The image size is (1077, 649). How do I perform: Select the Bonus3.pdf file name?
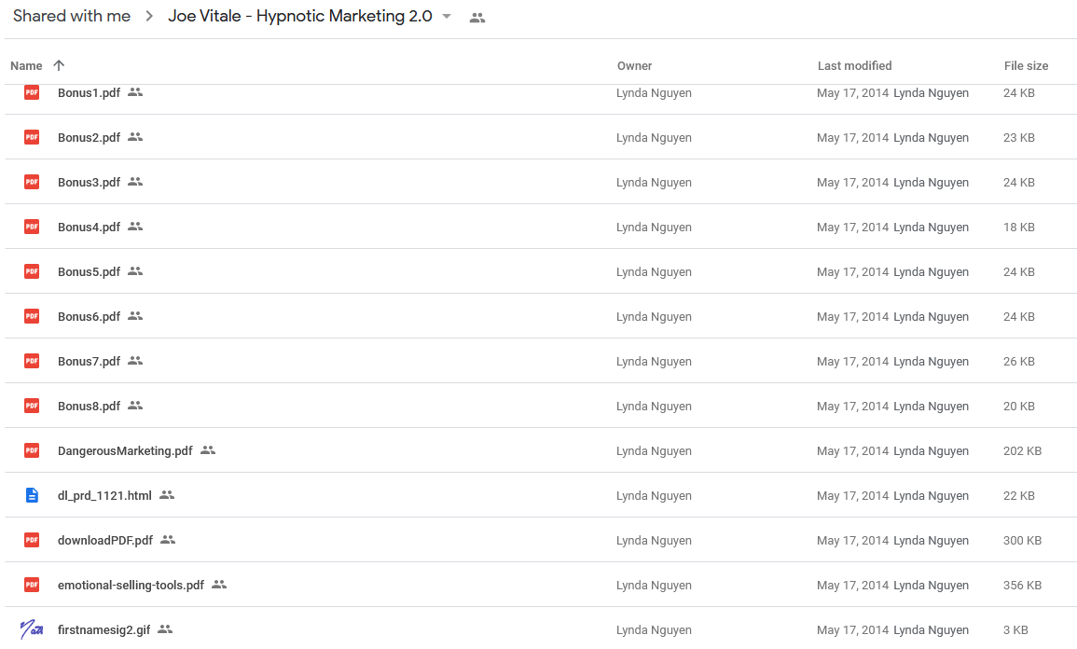(x=90, y=182)
